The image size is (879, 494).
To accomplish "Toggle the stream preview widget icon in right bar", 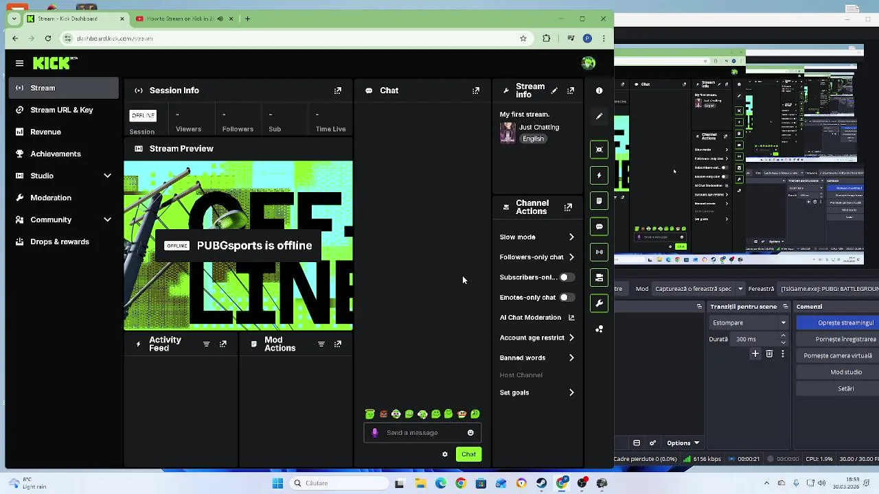I will [600, 150].
